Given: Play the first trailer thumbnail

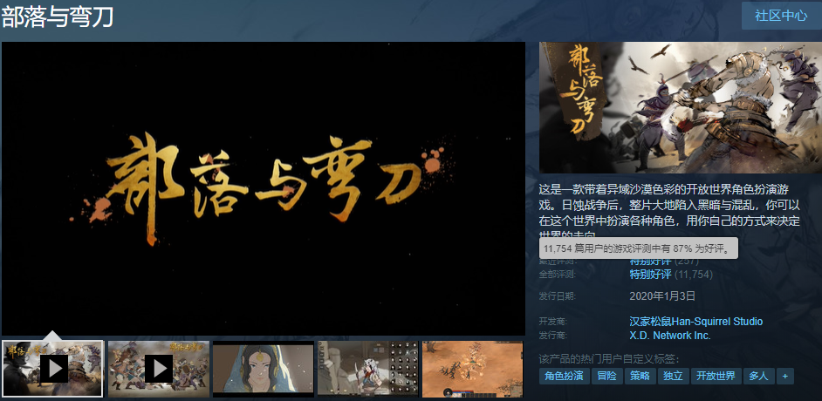Looking at the screenshot, I should [x=52, y=369].
